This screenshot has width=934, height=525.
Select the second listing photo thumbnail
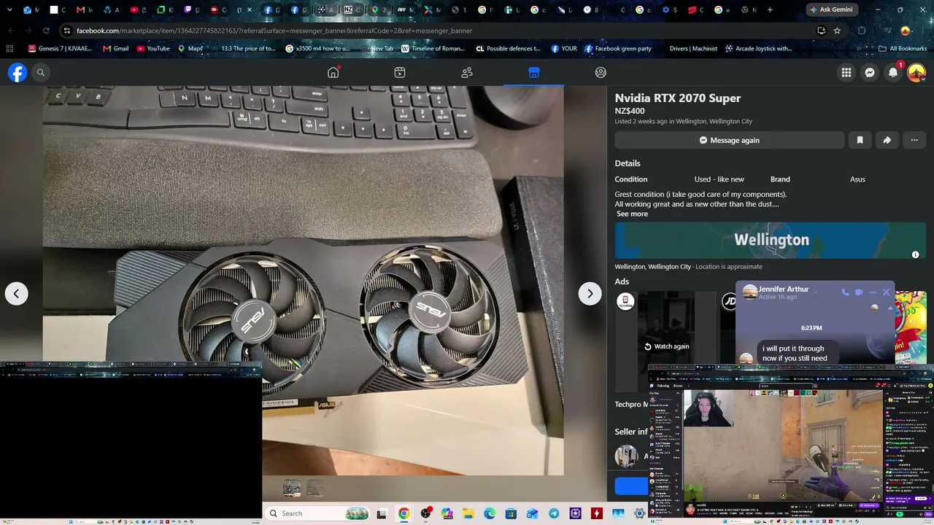coord(315,488)
